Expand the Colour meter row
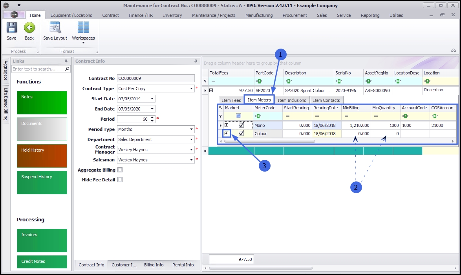Viewport: 461px width, 275px height. 226,134
